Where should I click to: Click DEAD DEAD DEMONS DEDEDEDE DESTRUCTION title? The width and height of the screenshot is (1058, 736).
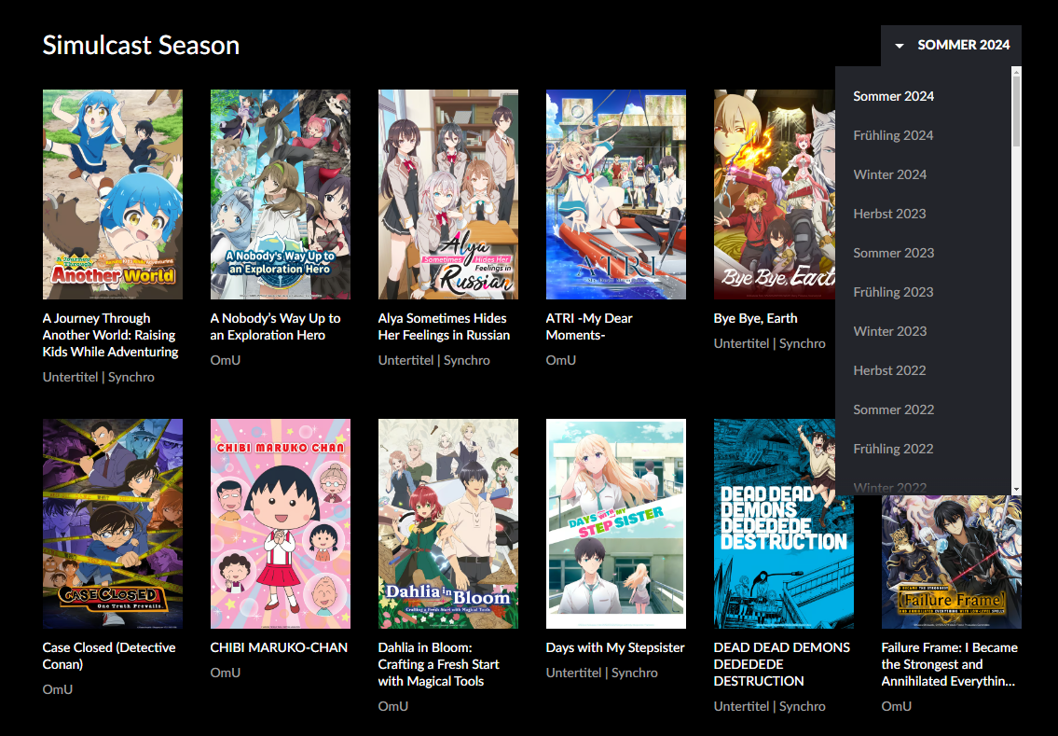pos(781,664)
